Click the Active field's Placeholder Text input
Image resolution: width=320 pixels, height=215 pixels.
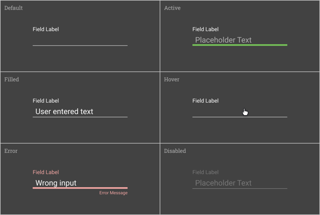click(x=239, y=40)
